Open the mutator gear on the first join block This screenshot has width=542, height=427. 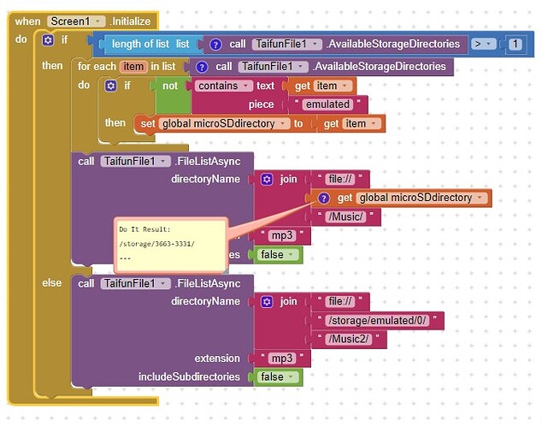point(267,179)
